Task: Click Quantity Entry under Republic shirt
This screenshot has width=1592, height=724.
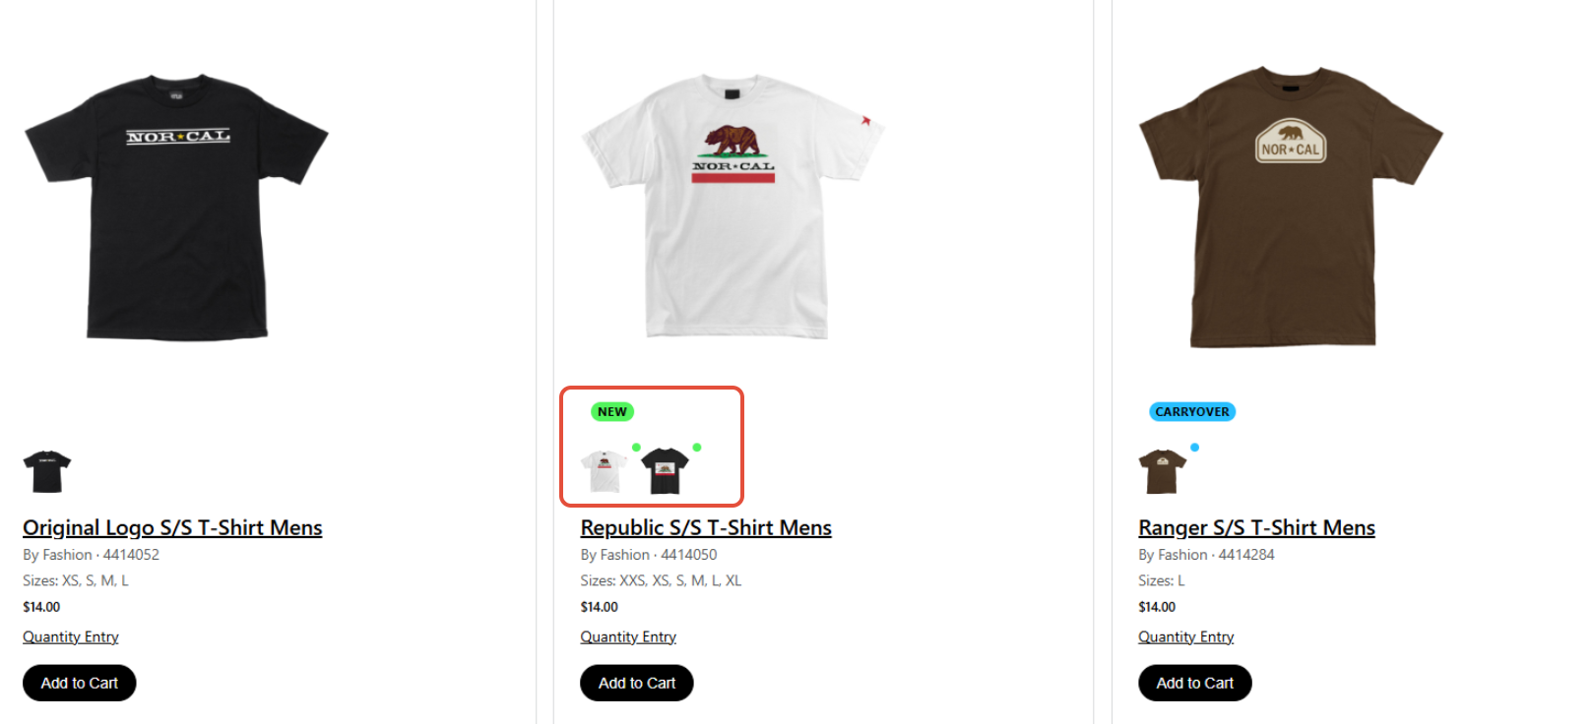Action: (628, 636)
